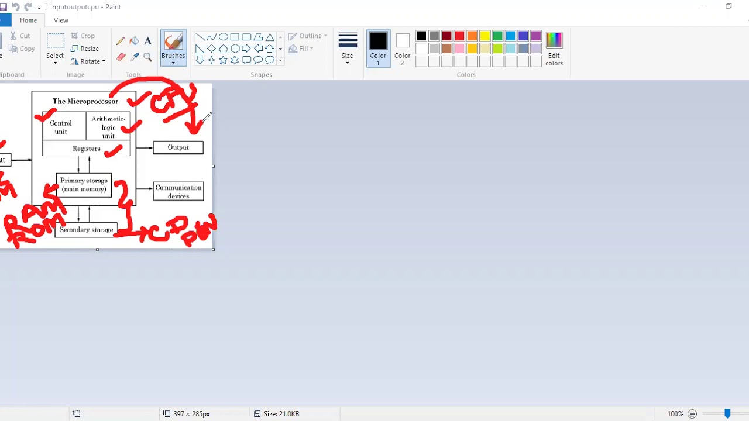This screenshot has width=749, height=421.
Task: Click the Crop tool
Action: click(x=83, y=36)
